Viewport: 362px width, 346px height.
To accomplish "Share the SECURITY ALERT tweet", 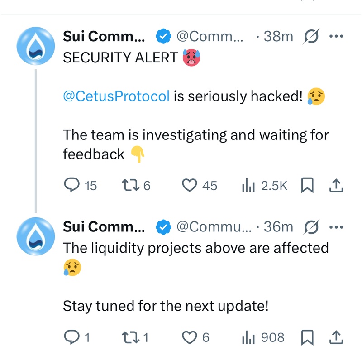I will (x=337, y=185).
